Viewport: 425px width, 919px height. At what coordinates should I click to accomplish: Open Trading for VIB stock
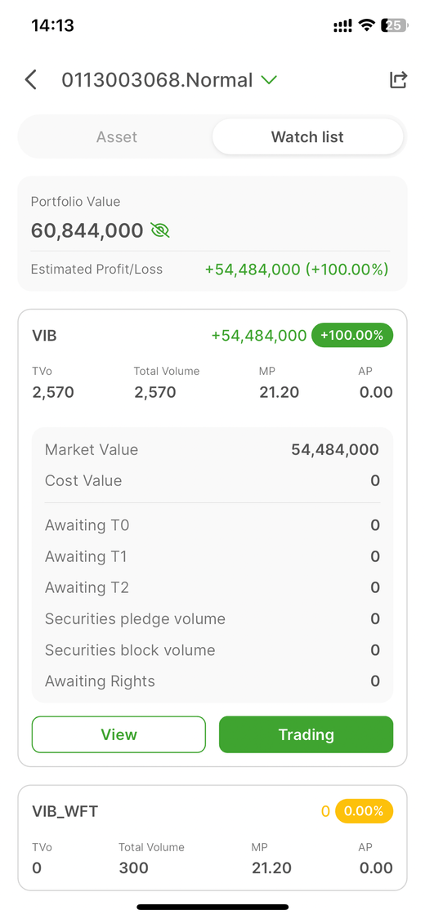click(x=306, y=734)
